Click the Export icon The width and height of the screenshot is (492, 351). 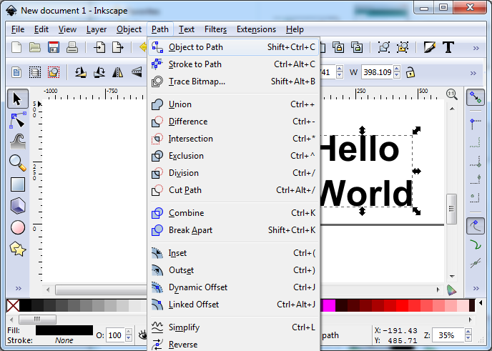(118, 48)
